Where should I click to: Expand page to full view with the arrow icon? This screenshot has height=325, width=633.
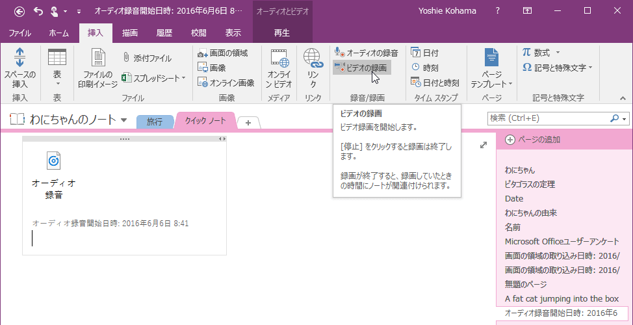coord(484,146)
